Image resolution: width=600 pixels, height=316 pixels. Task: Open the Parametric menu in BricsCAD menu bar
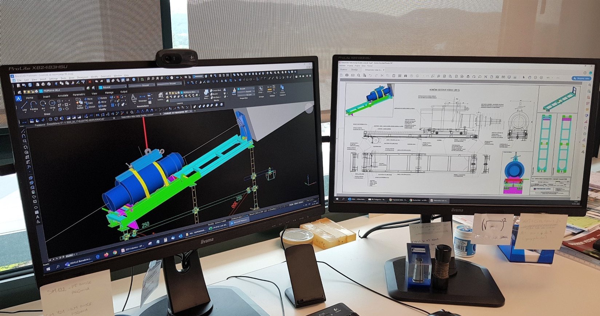106,76
